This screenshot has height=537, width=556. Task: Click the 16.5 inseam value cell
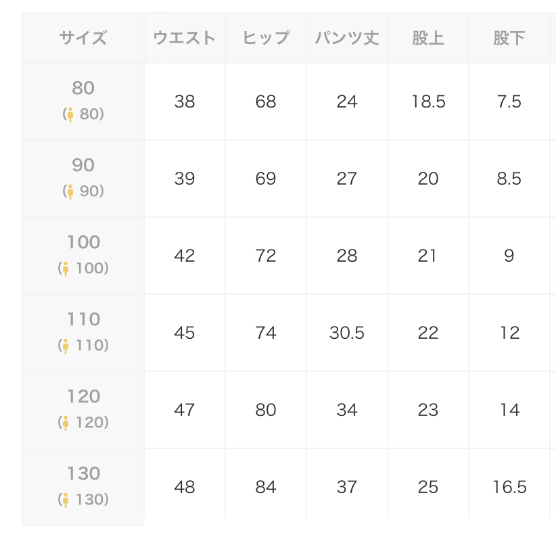click(509, 487)
